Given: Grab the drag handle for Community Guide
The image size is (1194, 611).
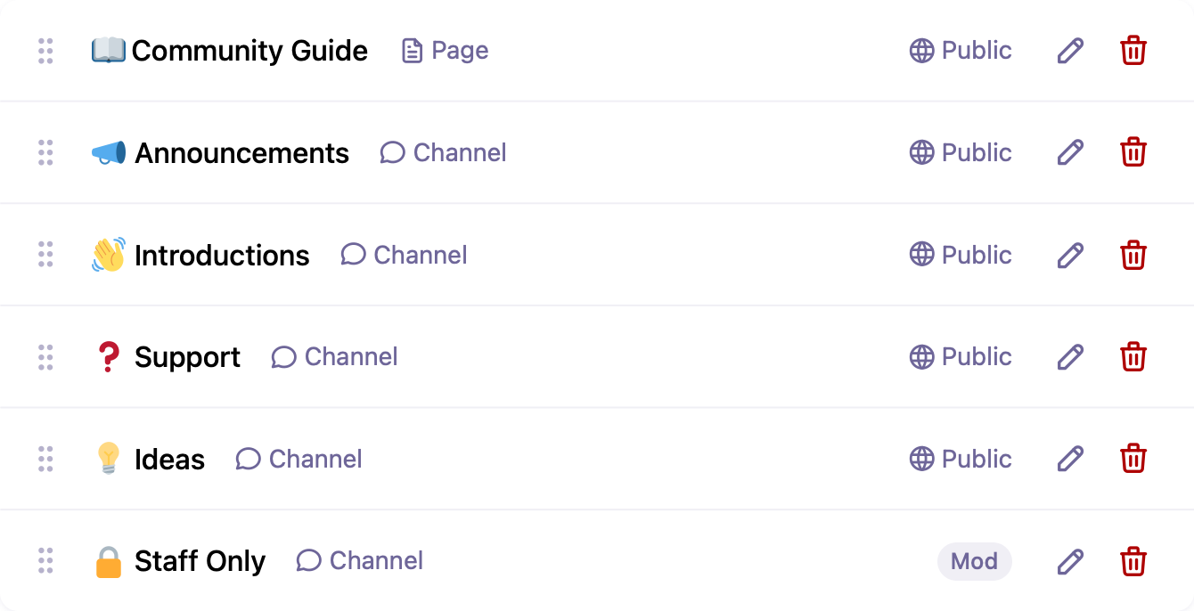Looking at the screenshot, I should click(x=45, y=51).
